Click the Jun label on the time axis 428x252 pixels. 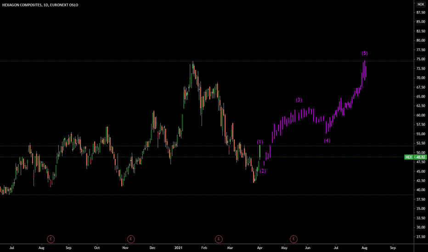308,248
